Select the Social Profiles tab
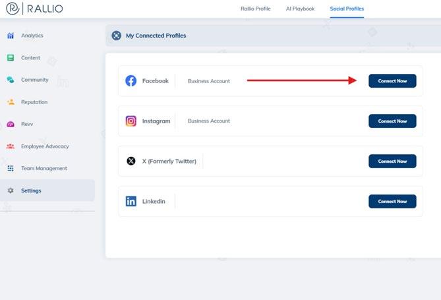 pyautogui.click(x=347, y=9)
